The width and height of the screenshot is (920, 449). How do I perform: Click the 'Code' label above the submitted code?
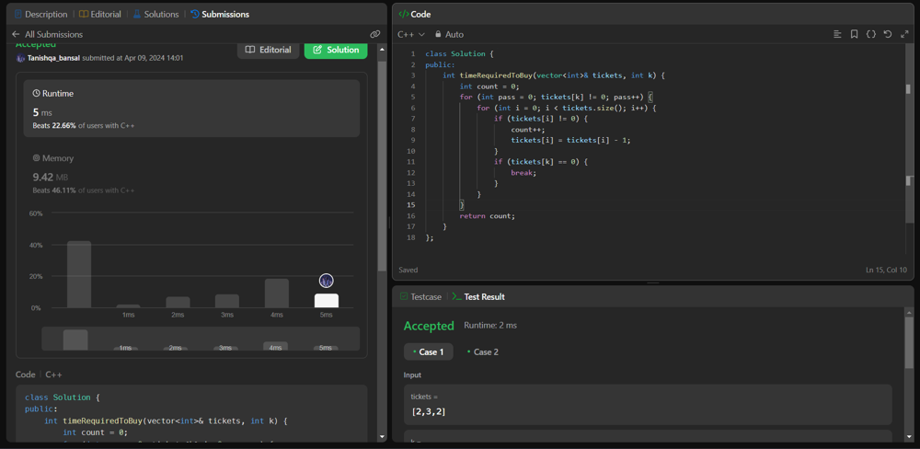coord(25,374)
